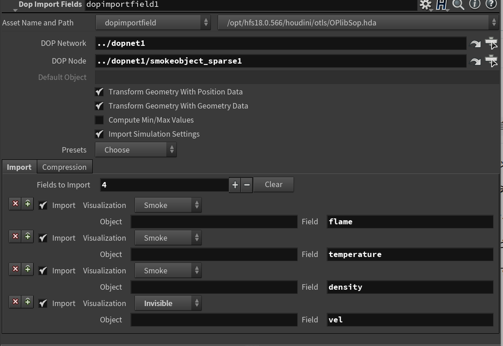Open operator chooser for DOP Node

[492, 60]
